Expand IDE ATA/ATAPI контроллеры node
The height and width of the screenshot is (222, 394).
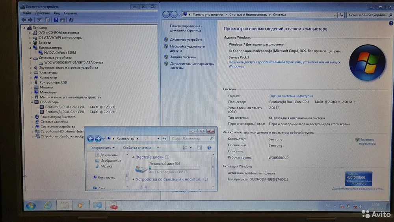coord(30,38)
